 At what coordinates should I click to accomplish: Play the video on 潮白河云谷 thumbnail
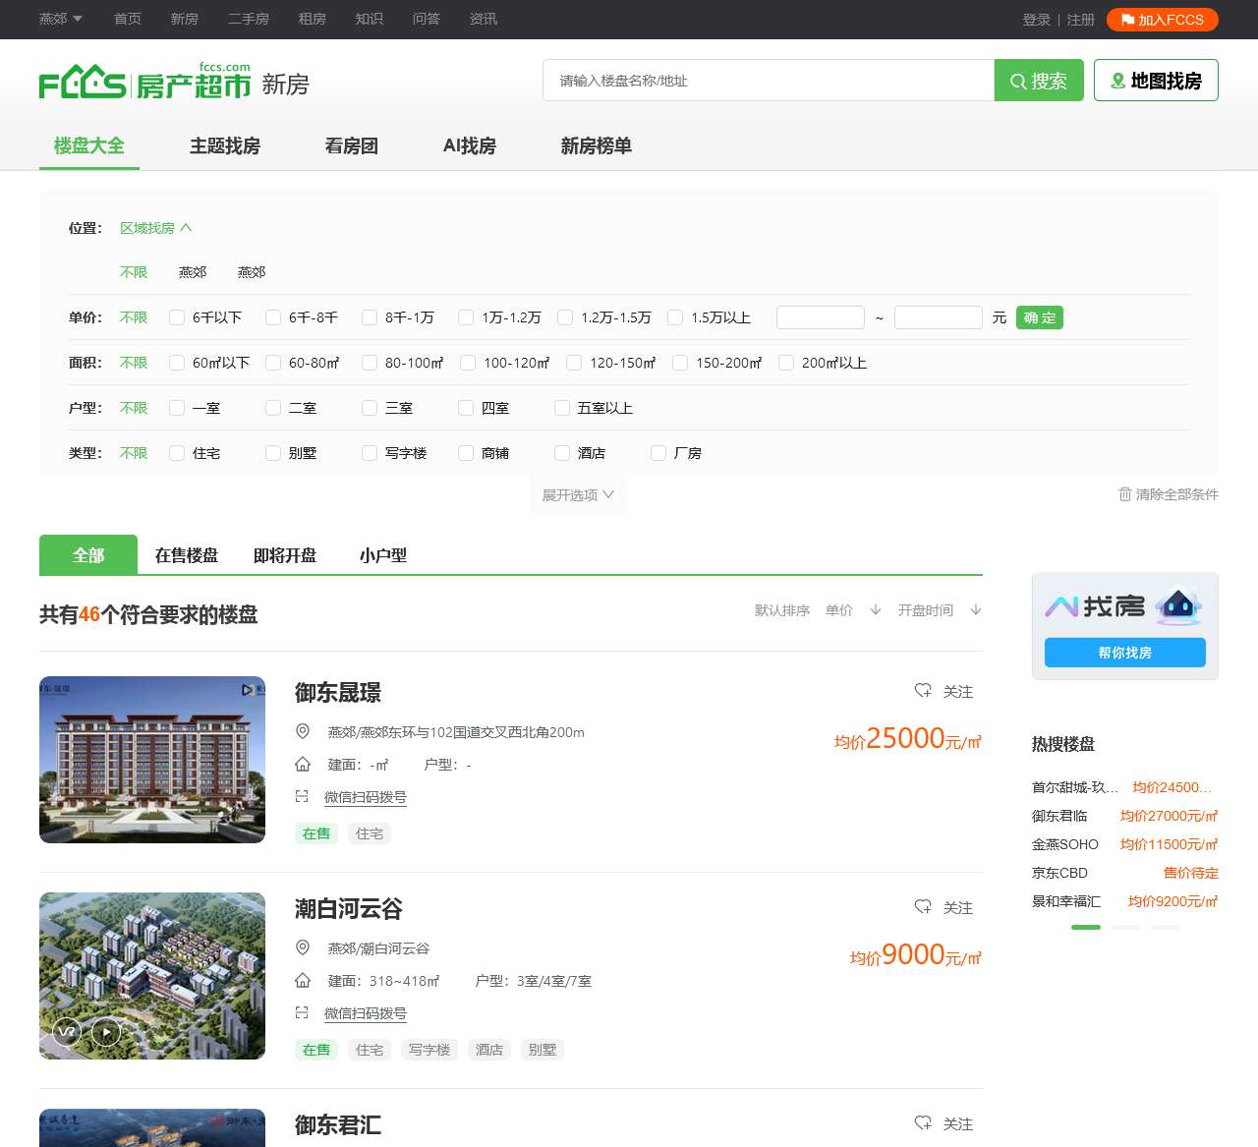click(106, 1032)
